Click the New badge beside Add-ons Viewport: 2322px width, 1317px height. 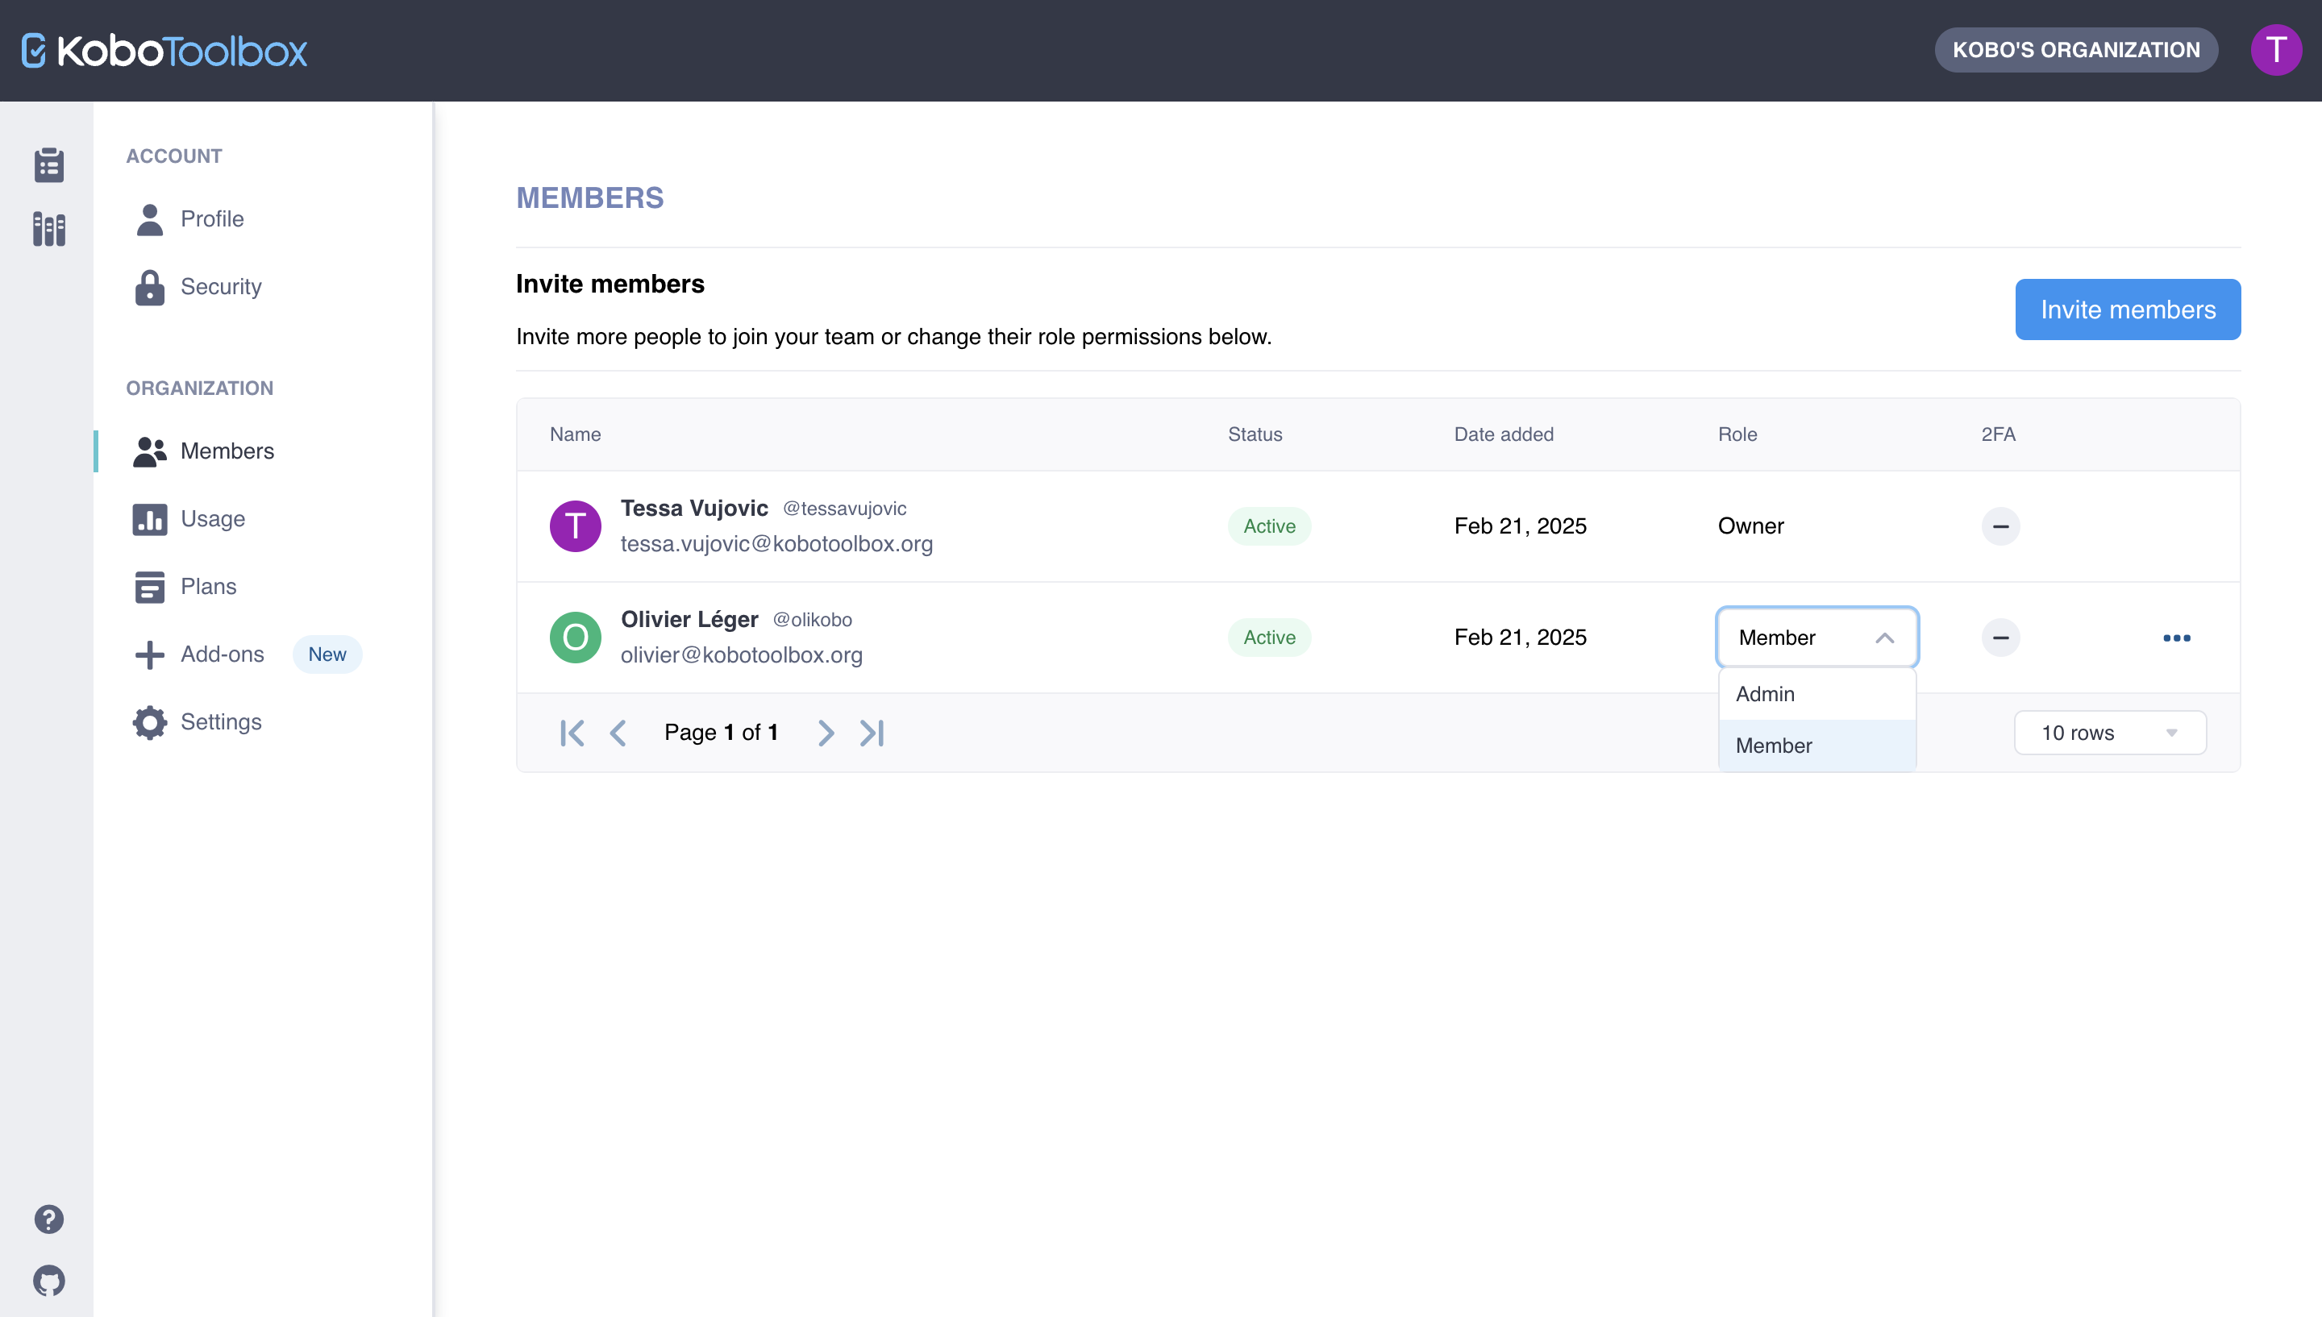point(327,654)
